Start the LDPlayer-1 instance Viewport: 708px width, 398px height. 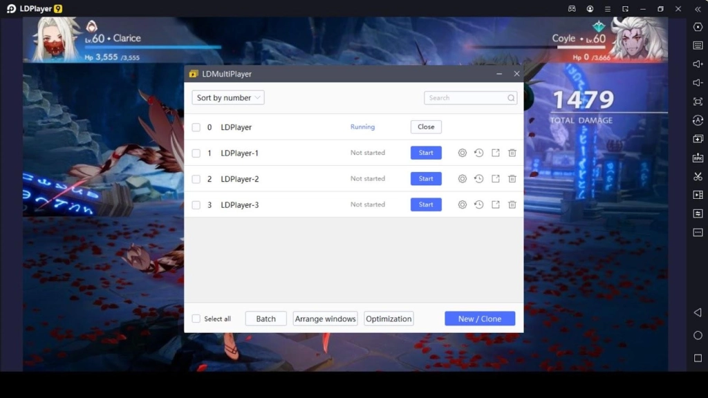tap(426, 153)
